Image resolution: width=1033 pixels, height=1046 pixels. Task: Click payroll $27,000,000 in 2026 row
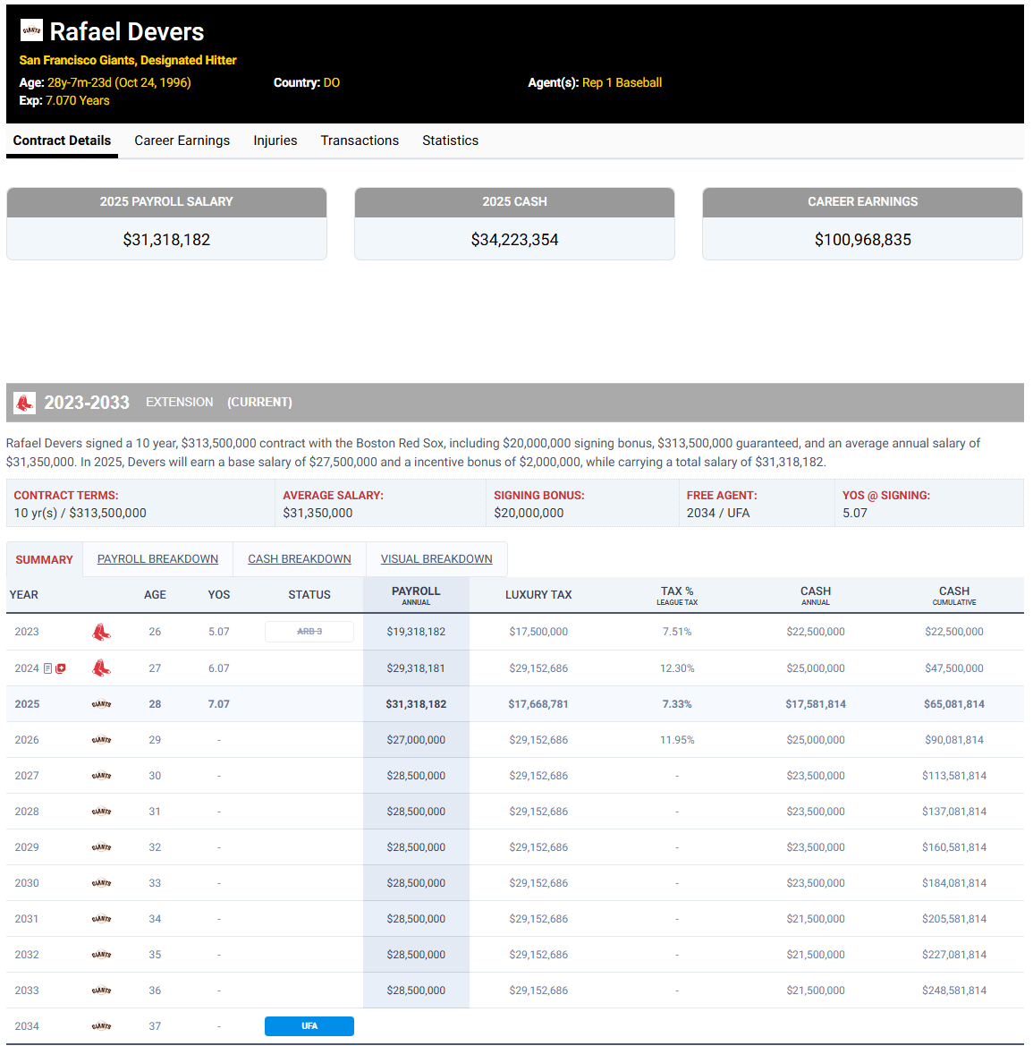(416, 740)
